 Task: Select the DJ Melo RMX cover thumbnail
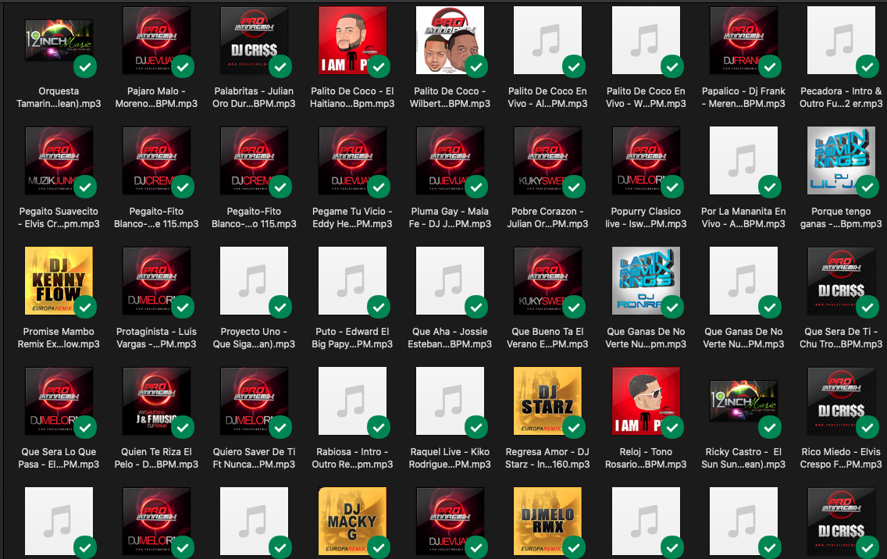[x=547, y=522]
